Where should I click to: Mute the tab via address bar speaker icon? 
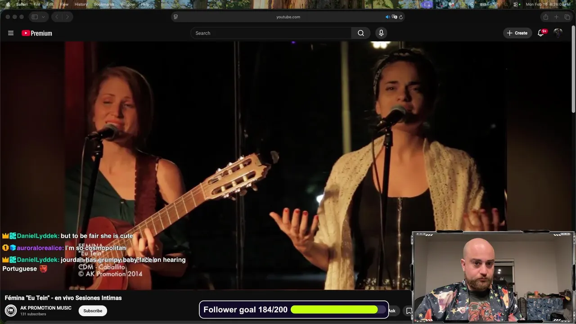tap(387, 17)
